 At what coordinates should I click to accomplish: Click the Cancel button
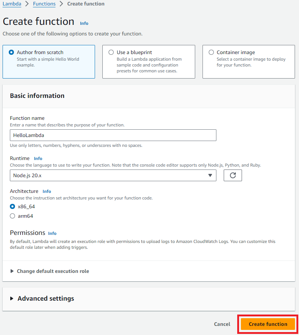pos(222,324)
